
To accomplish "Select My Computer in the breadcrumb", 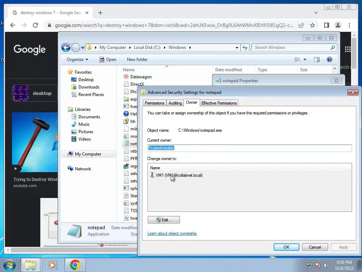I will pyautogui.click(x=113, y=47).
